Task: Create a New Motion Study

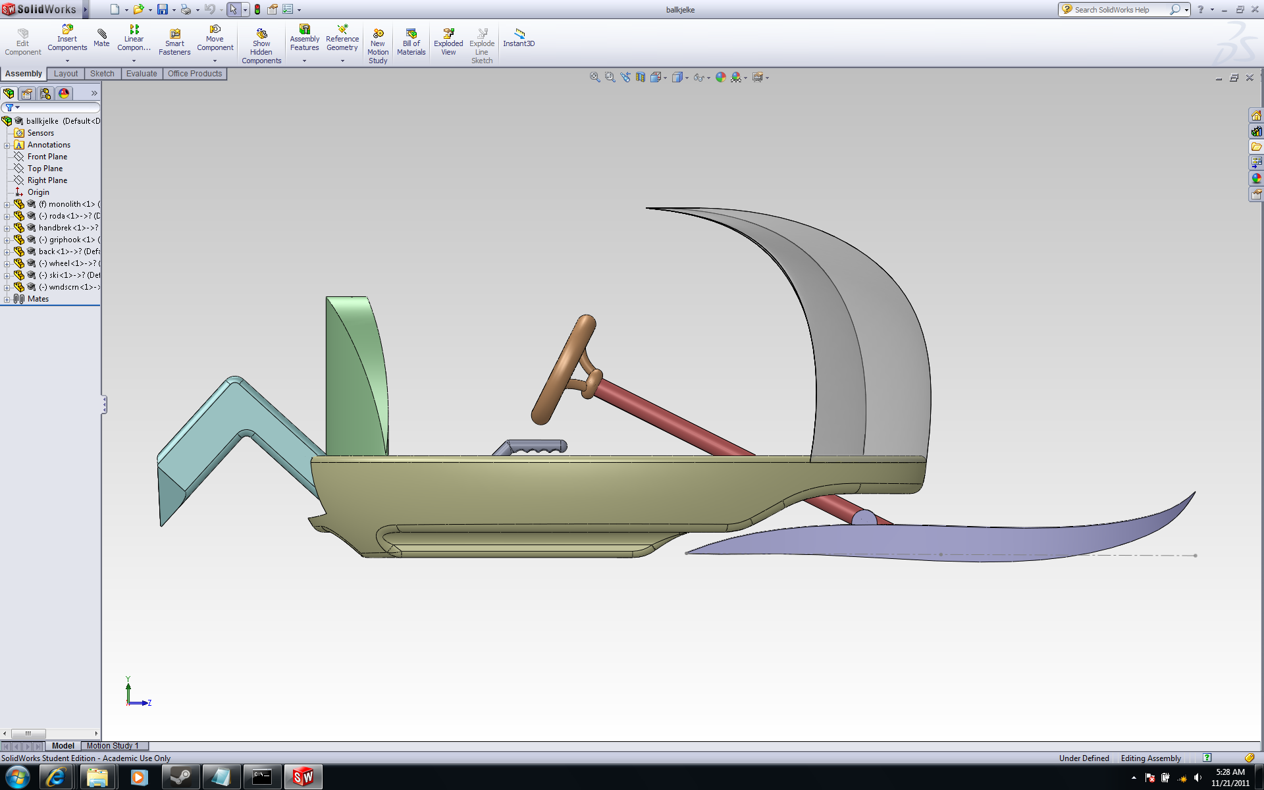Action: tap(378, 47)
